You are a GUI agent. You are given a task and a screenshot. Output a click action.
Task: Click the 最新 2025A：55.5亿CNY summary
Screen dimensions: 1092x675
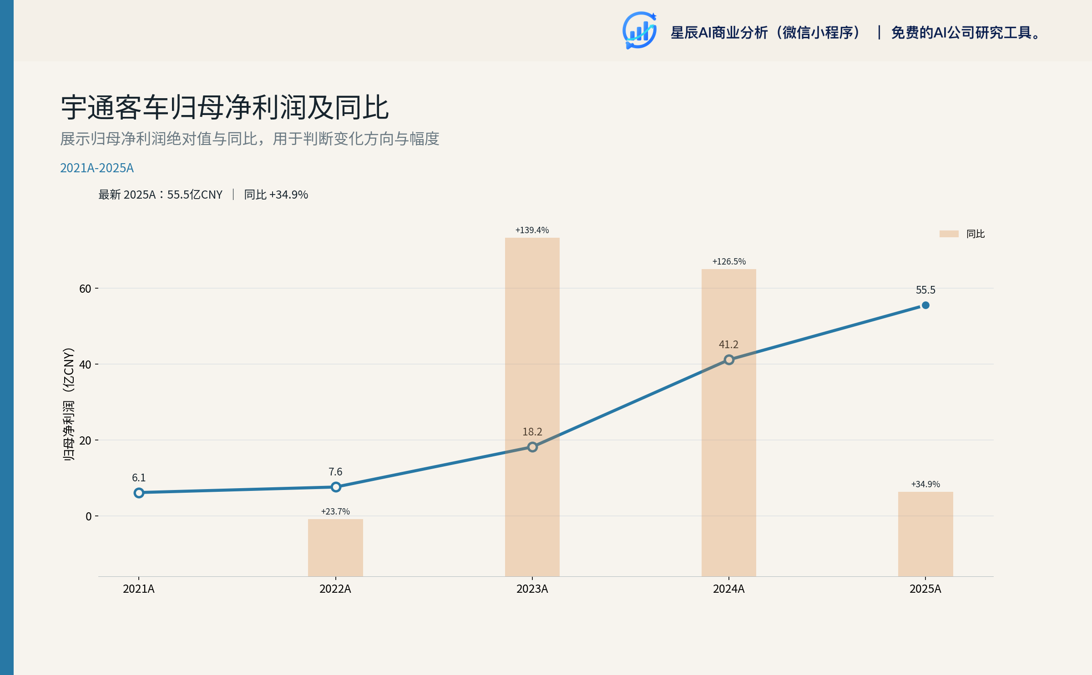(161, 195)
